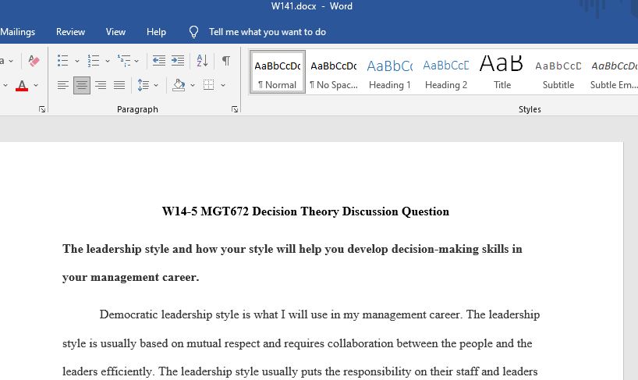Align text right
638x380 pixels.
101,85
